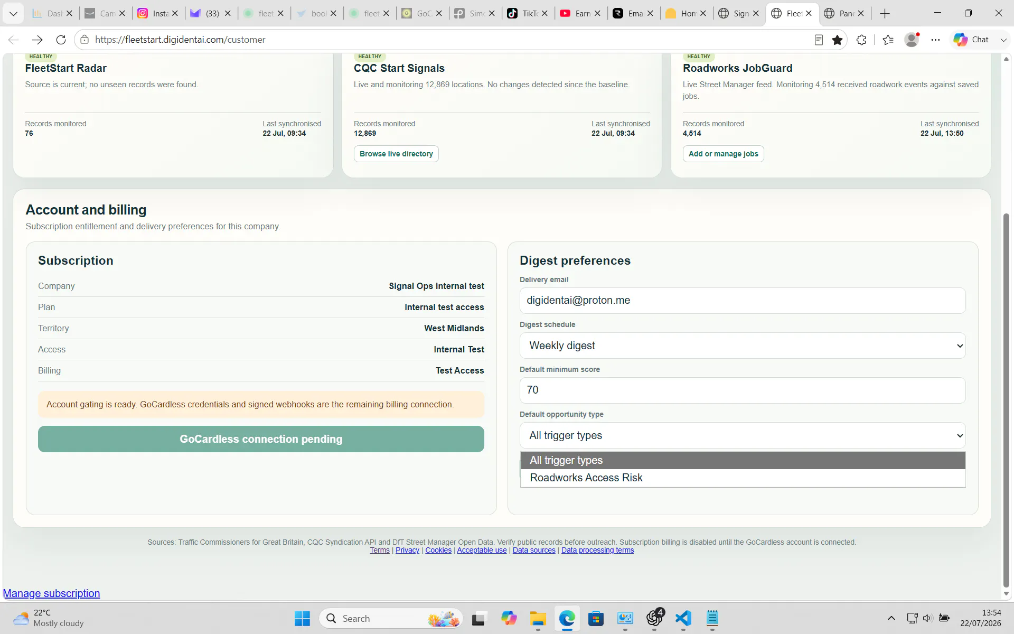Click Browse live directory button
1014x634 pixels.
[396, 154]
